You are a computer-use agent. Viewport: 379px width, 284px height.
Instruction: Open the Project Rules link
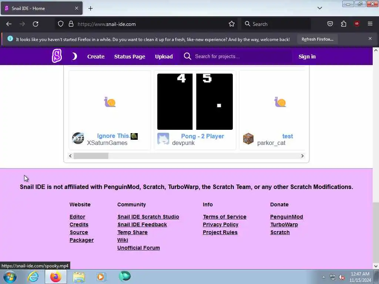(x=220, y=232)
